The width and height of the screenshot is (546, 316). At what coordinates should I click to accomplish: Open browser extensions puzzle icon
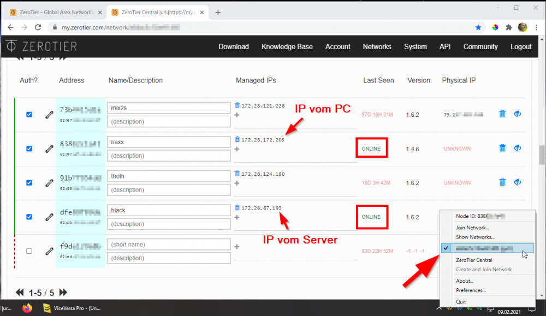coord(509,27)
